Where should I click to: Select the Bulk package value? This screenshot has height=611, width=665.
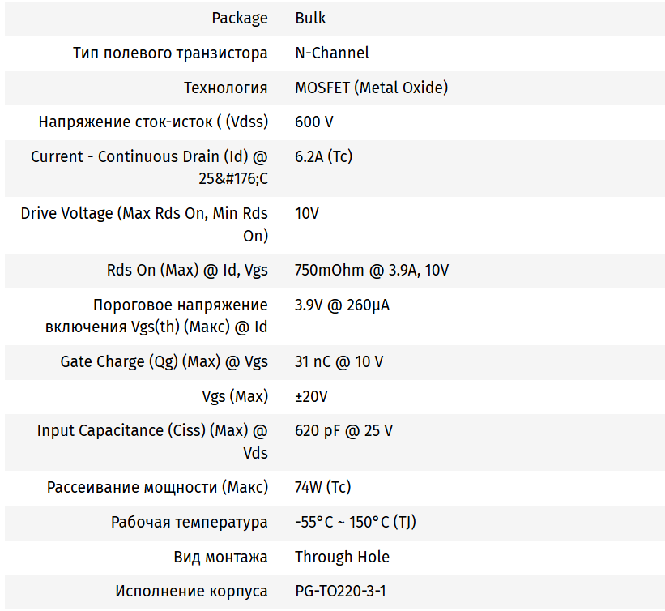tap(310, 18)
